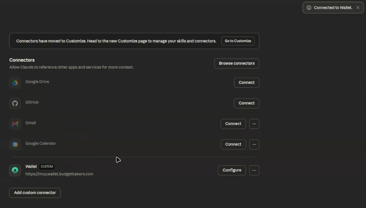
Task: Open the Gmail overflow options menu
Action: point(254,124)
